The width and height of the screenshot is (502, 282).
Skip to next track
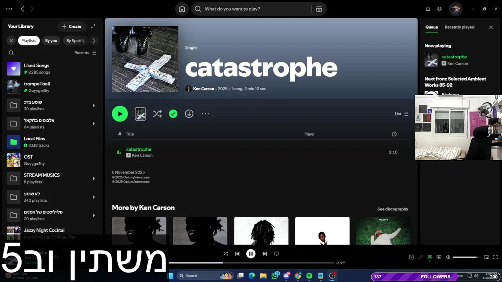[x=265, y=254]
